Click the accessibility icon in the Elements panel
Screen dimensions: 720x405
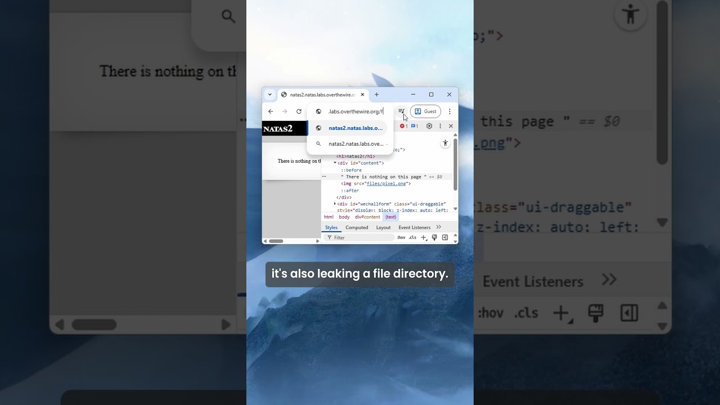pyautogui.click(x=445, y=143)
